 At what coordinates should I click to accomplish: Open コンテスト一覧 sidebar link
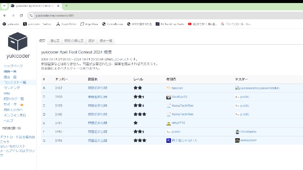click(15, 82)
